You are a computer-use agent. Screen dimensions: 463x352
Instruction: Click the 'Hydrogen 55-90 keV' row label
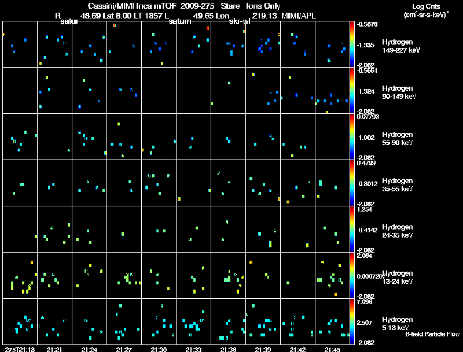click(x=398, y=139)
